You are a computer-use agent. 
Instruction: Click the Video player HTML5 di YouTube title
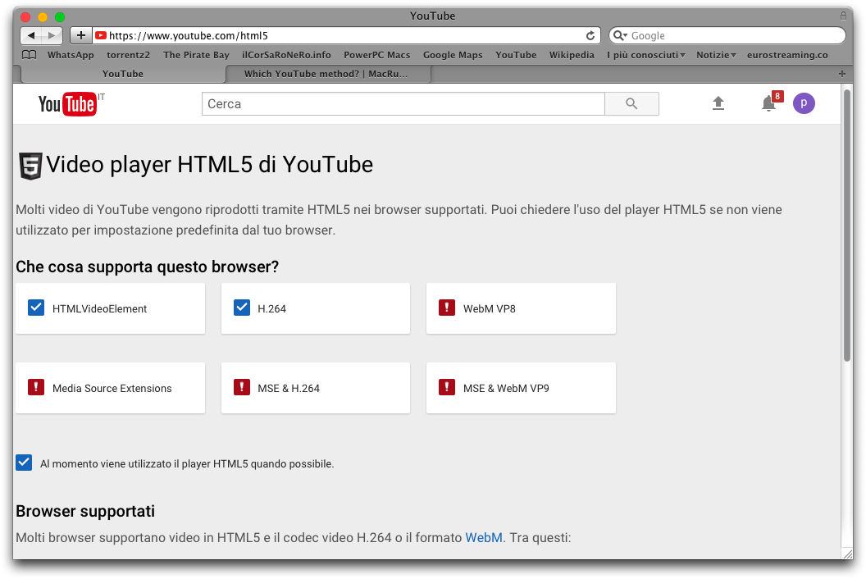pos(209,165)
